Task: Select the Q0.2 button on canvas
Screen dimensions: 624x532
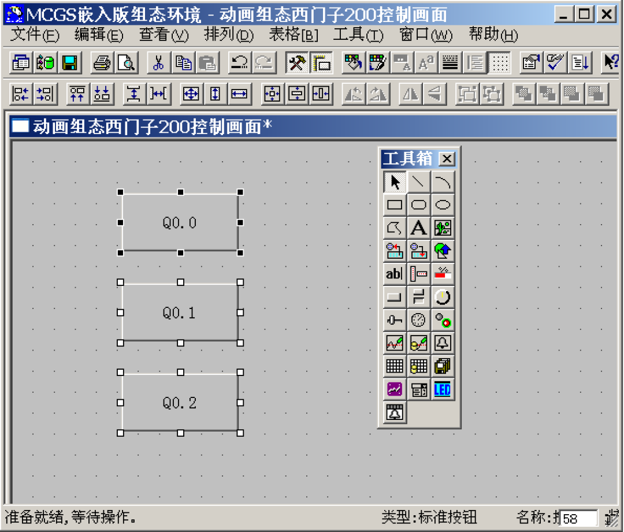Action: click(180, 402)
